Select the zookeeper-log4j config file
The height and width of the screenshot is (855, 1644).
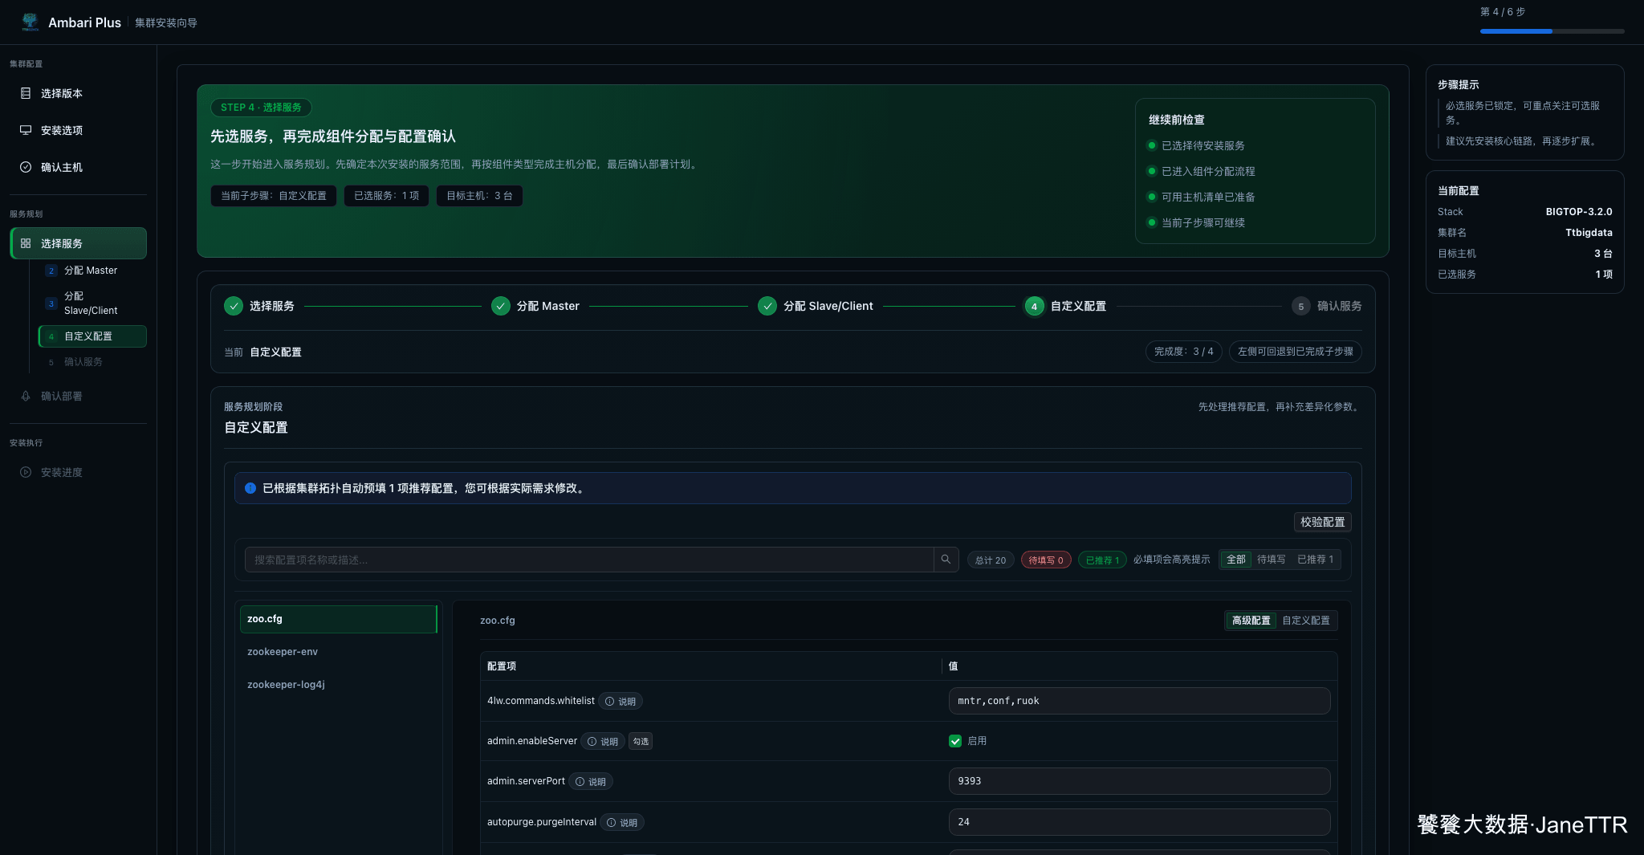[x=338, y=685]
